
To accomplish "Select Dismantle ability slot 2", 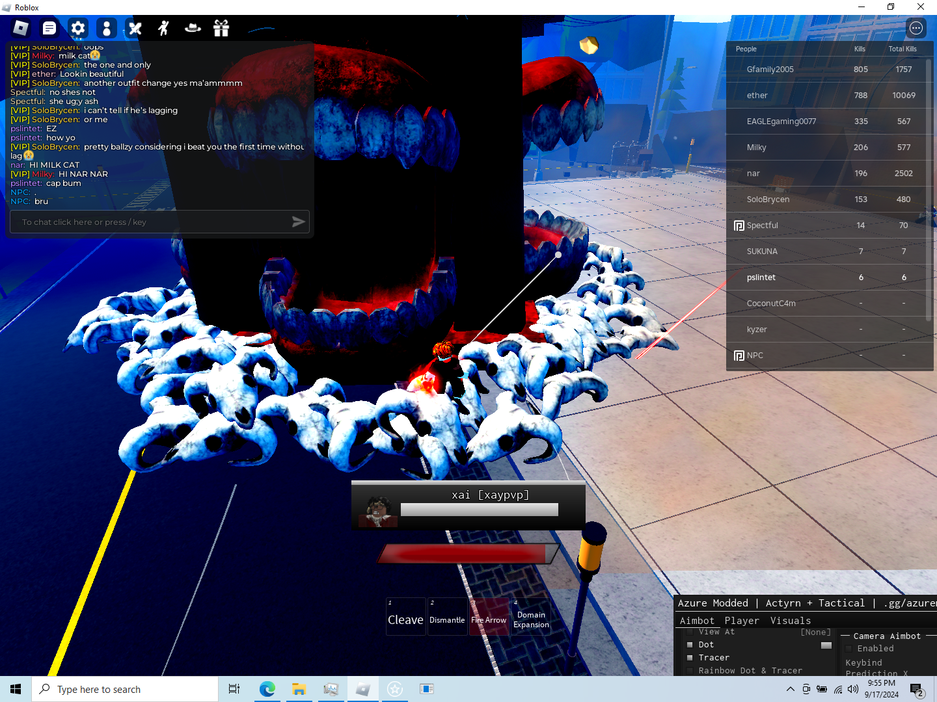I will coord(447,616).
